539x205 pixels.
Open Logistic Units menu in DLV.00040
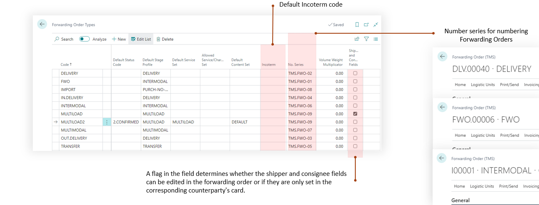click(482, 85)
